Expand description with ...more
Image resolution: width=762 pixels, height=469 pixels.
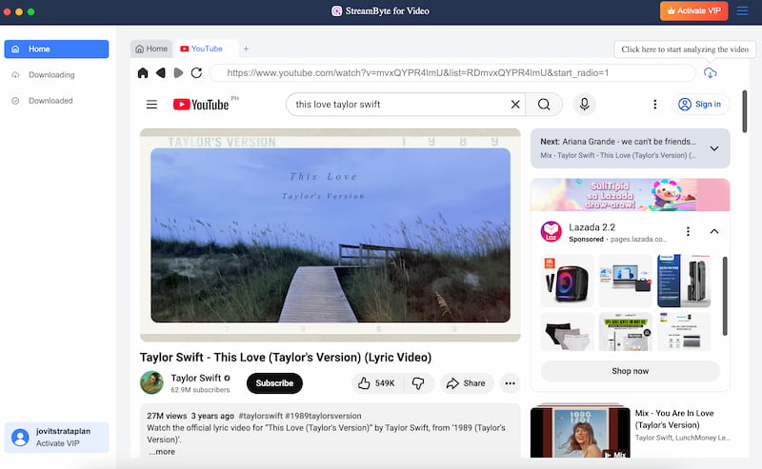pos(162,452)
